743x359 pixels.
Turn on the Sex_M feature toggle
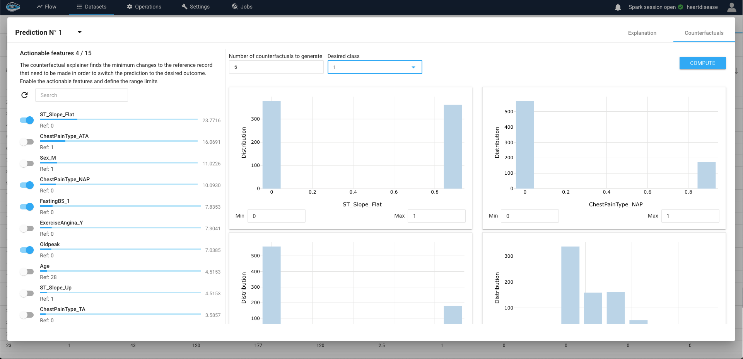27,163
